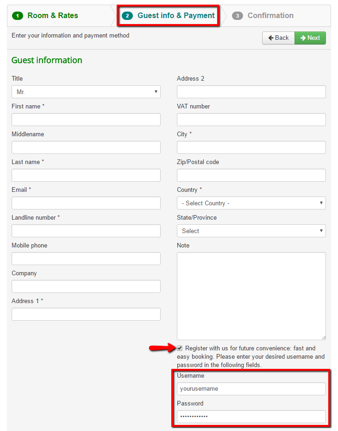Open the Title dropdown
338x431 pixels.
pyautogui.click(x=86, y=92)
